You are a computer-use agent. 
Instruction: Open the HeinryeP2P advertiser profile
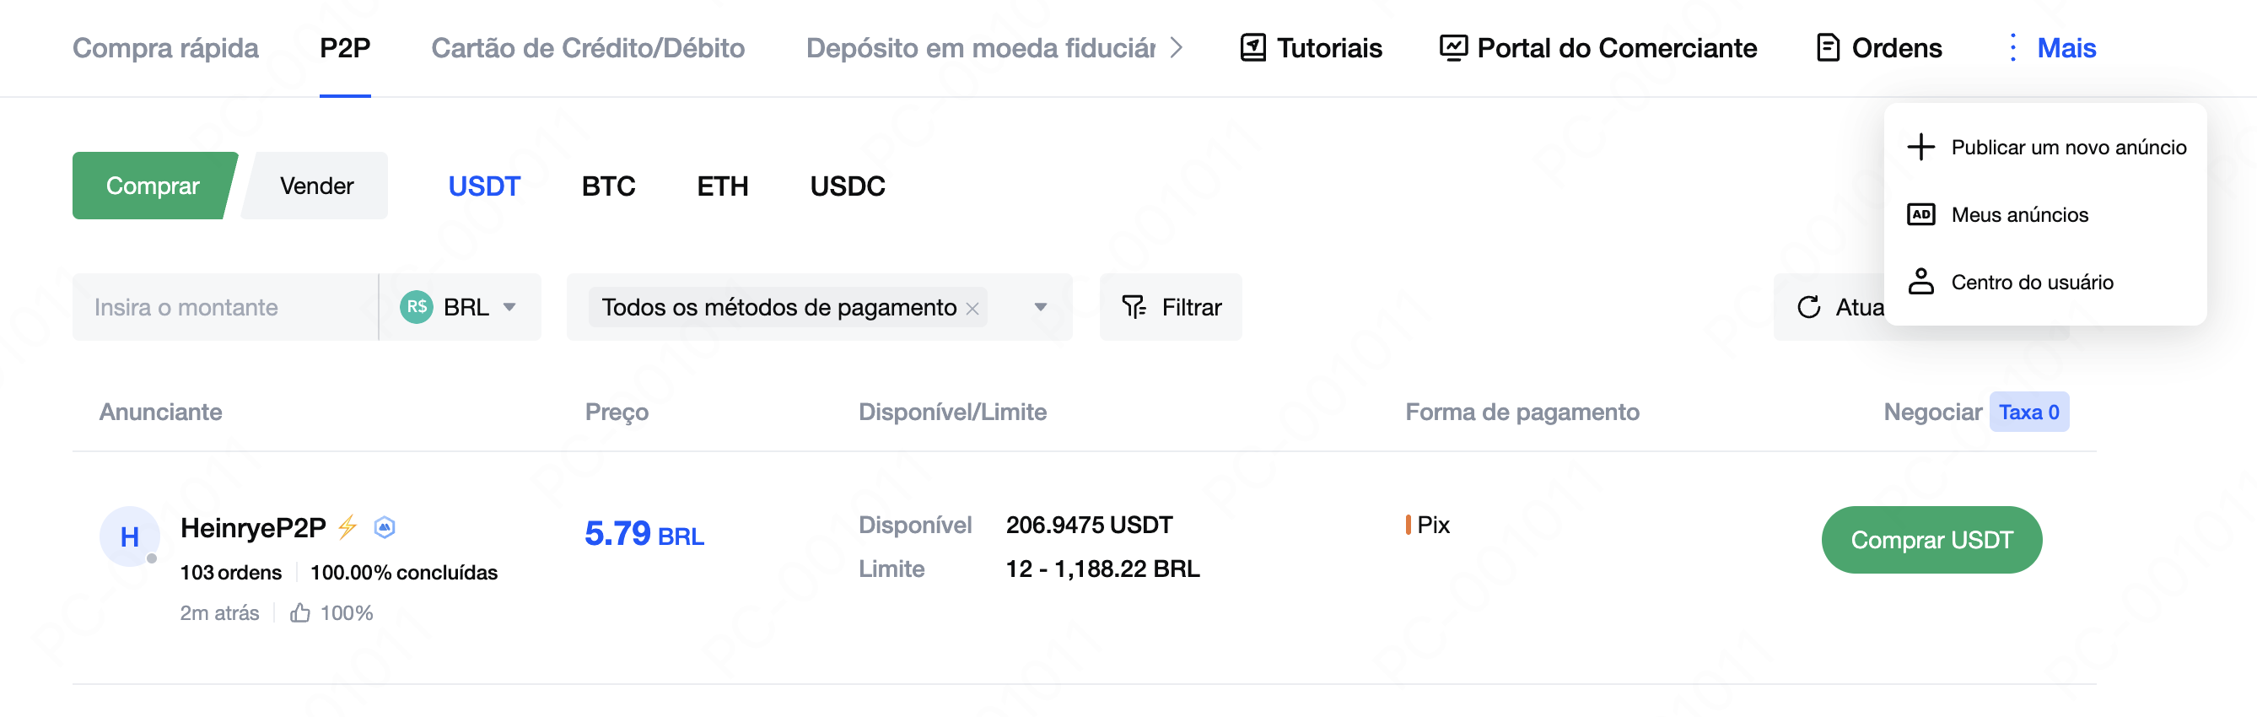coord(252,527)
